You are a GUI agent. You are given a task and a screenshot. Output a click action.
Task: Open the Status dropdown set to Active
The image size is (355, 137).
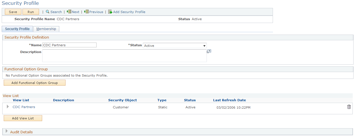175,46
